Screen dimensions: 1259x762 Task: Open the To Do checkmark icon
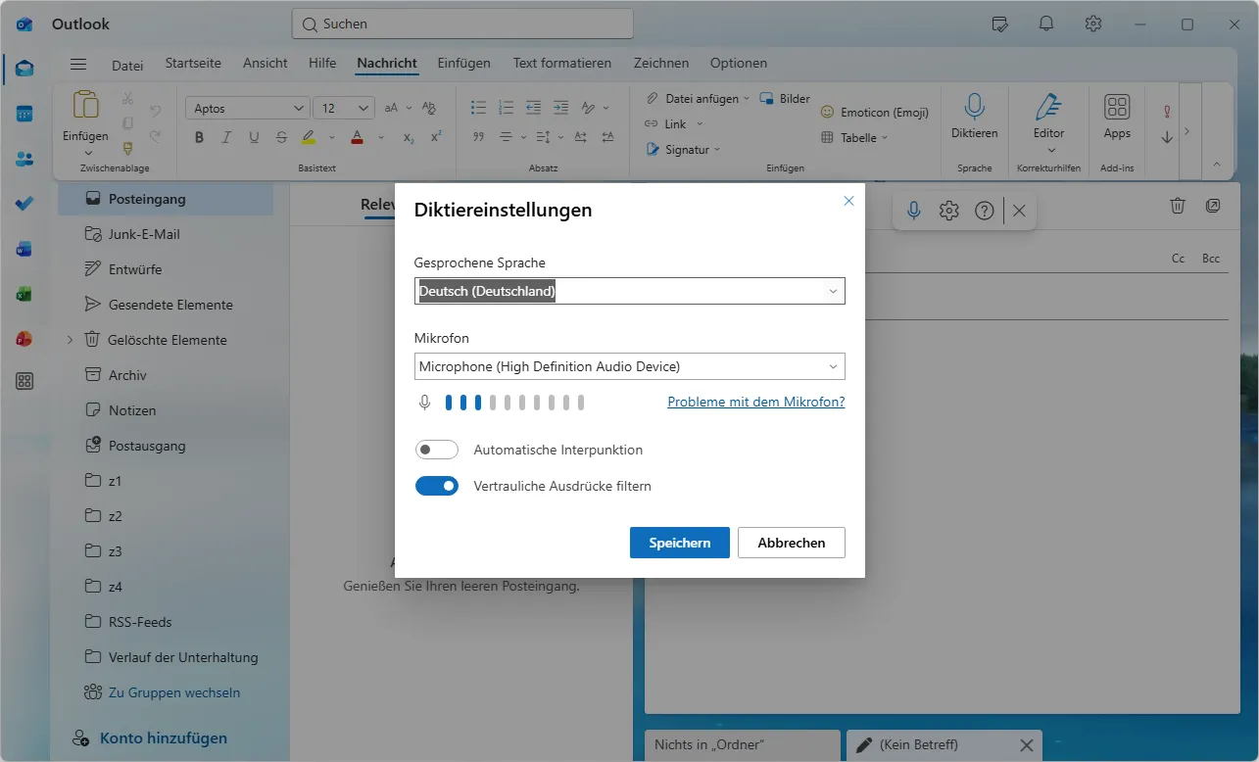pyautogui.click(x=24, y=203)
